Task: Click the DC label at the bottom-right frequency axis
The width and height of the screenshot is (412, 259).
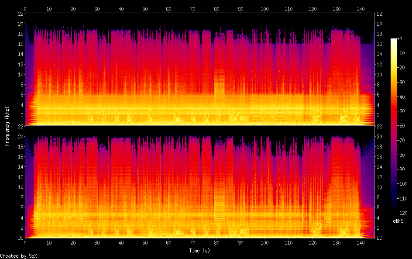Action: coord(380,238)
